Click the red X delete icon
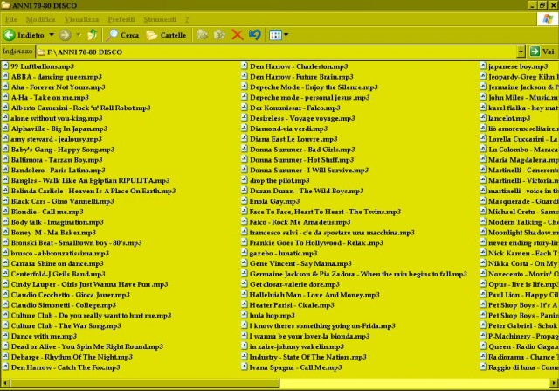559x391 pixels. click(237, 35)
